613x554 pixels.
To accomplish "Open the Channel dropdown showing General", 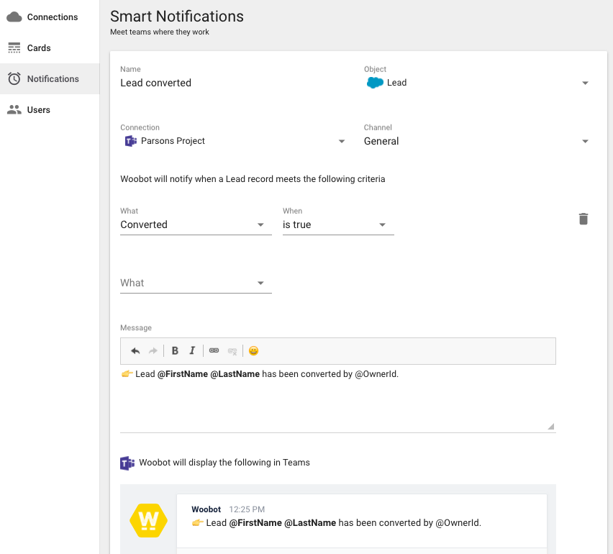I will (476, 141).
